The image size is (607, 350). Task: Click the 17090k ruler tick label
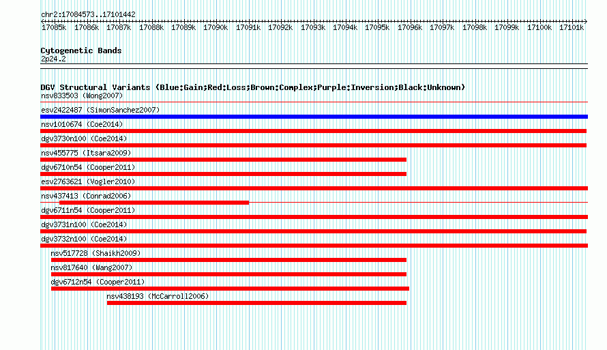tap(216, 28)
